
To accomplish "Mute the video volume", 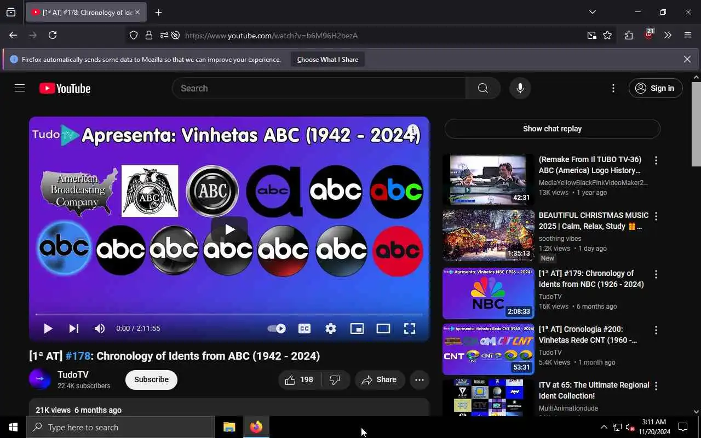I will 99,328.
